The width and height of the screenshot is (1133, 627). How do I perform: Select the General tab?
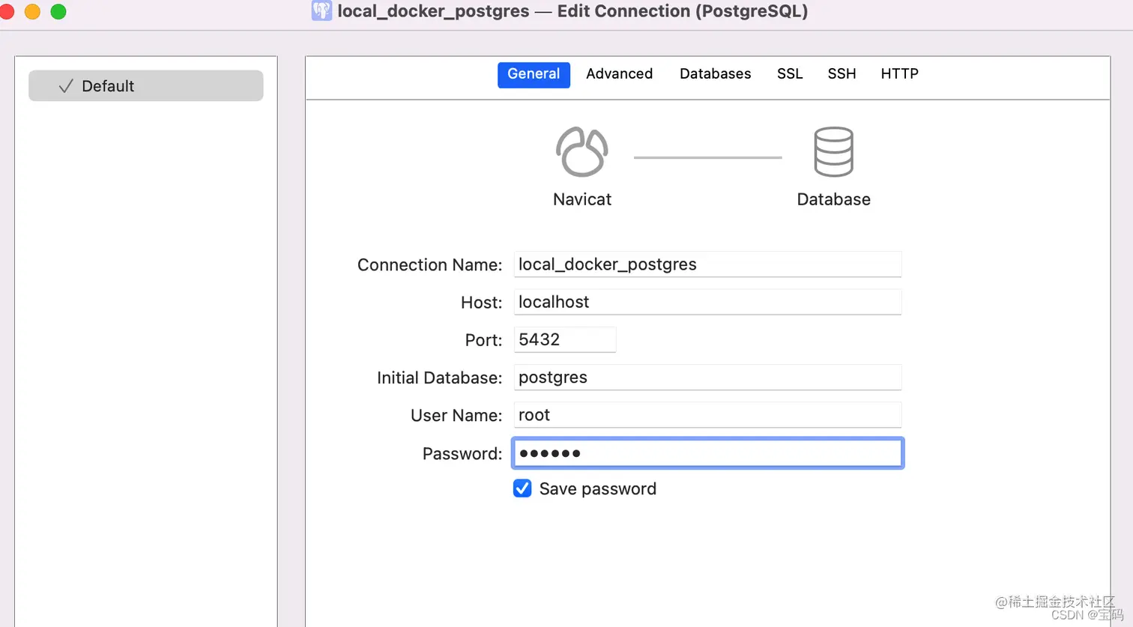(534, 74)
